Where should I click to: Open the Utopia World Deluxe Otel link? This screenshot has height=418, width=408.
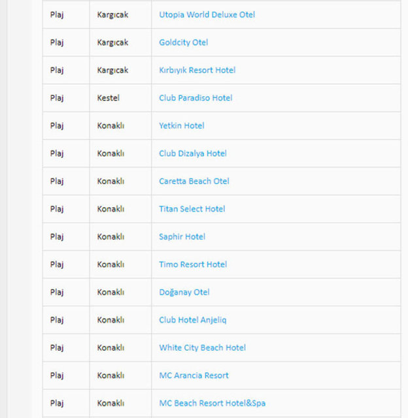[207, 14]
